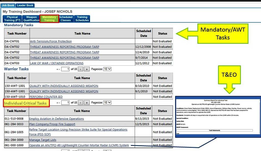This screenshot has height=151, width=261.
Task: Click Task Name header in Mandatory Tasks table
Action: (82, 33)
